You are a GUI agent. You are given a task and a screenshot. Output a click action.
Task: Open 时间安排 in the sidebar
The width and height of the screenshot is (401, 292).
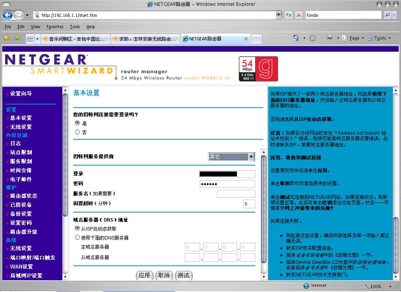click(x=21, y=170)
